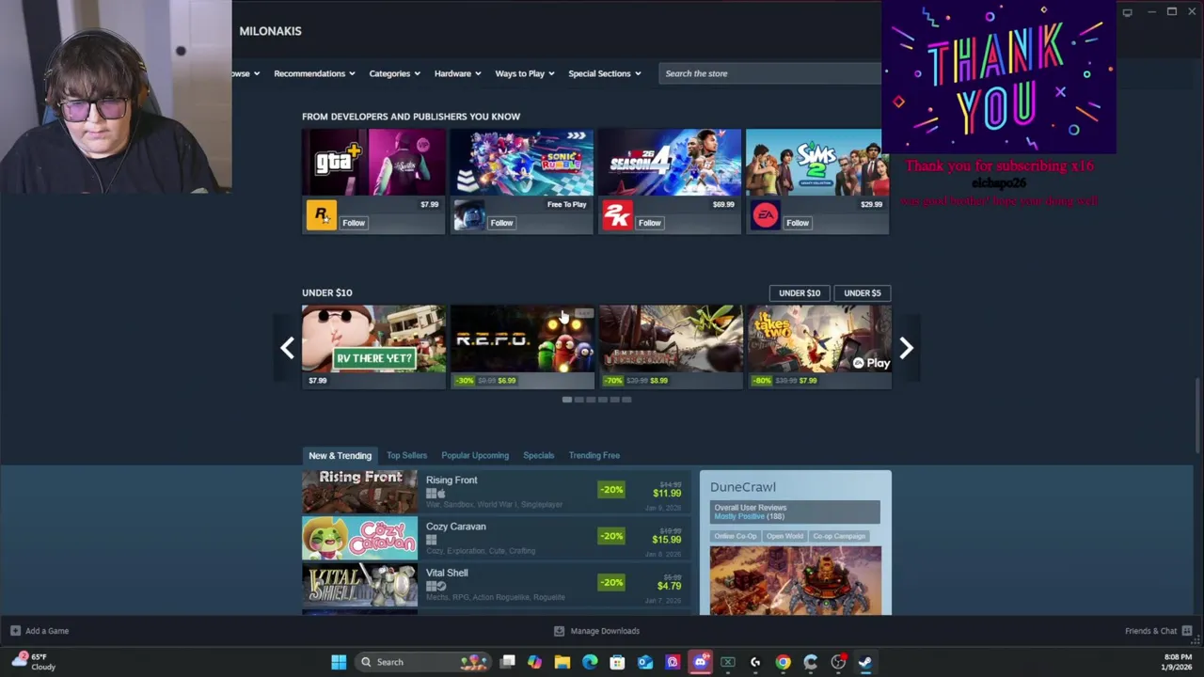The image size is (1204, 677).
Task: Click the UNDER $5 filter button
Action: click(x=863, y=292)
